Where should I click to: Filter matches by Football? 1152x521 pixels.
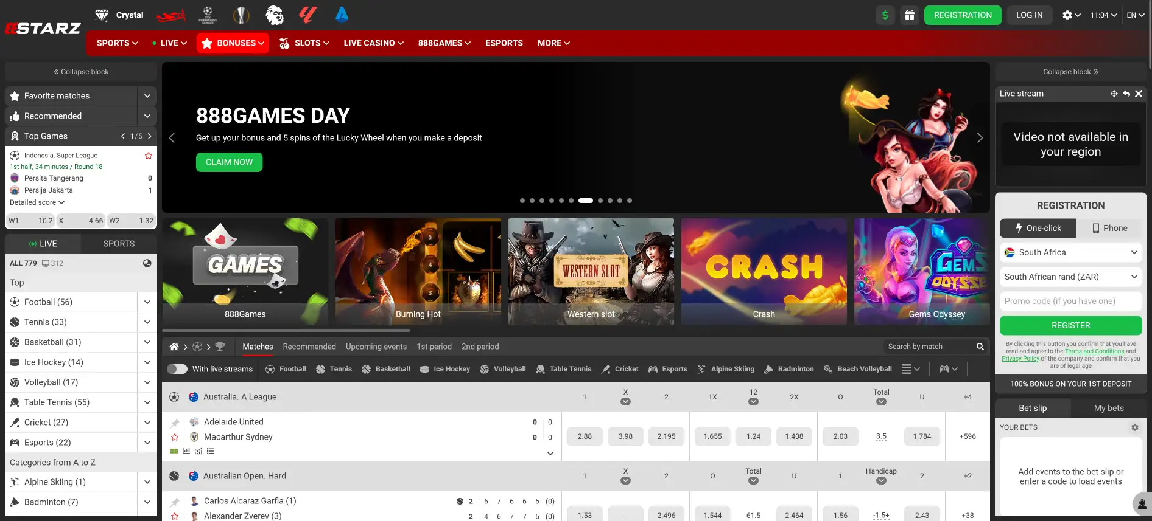pos(286,369)
